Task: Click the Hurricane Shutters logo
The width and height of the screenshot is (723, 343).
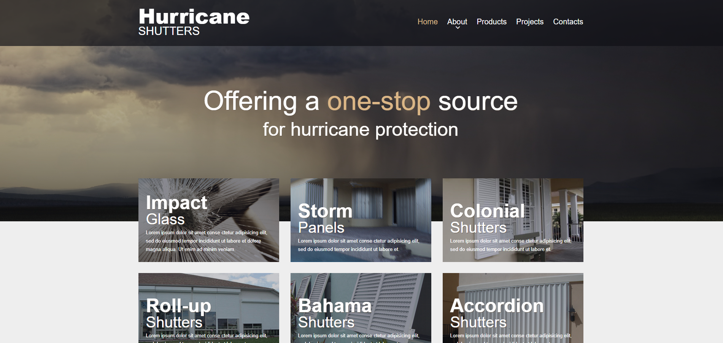Action: (x=194, y=22)
